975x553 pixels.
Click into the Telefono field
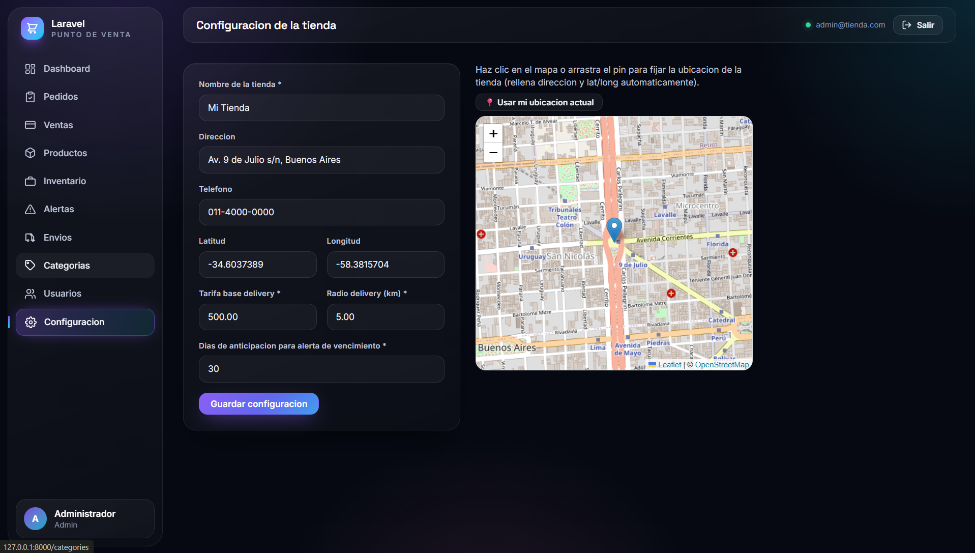321,212
